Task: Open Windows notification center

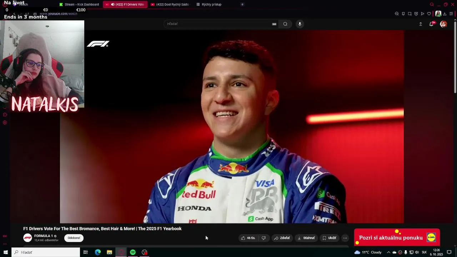Action: point(449,252)
